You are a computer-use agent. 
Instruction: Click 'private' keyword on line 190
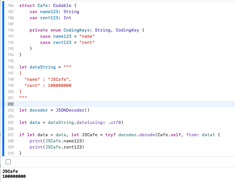39,30
